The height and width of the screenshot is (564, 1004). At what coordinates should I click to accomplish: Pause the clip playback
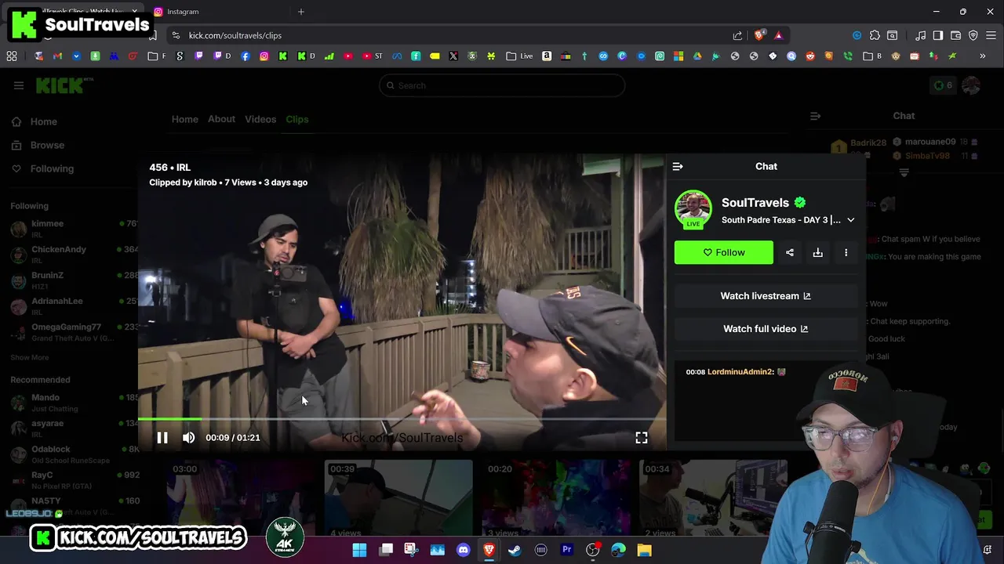click(162, 438)
